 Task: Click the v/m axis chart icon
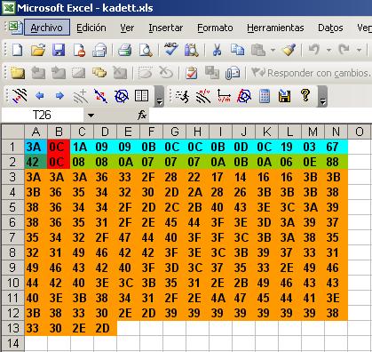tap(224, 96)
